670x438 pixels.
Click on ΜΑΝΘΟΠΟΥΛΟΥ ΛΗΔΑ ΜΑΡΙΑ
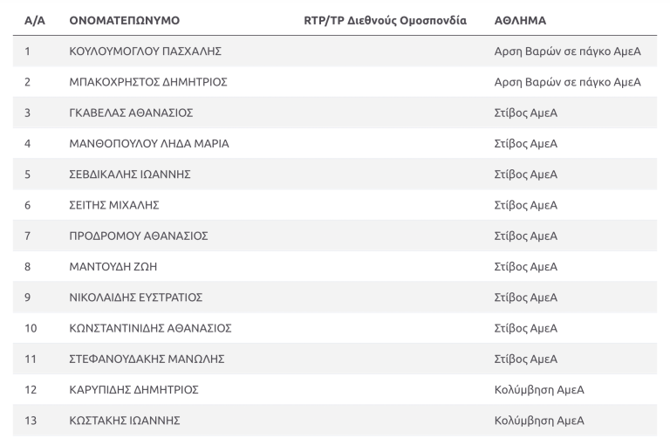(149, 144)
